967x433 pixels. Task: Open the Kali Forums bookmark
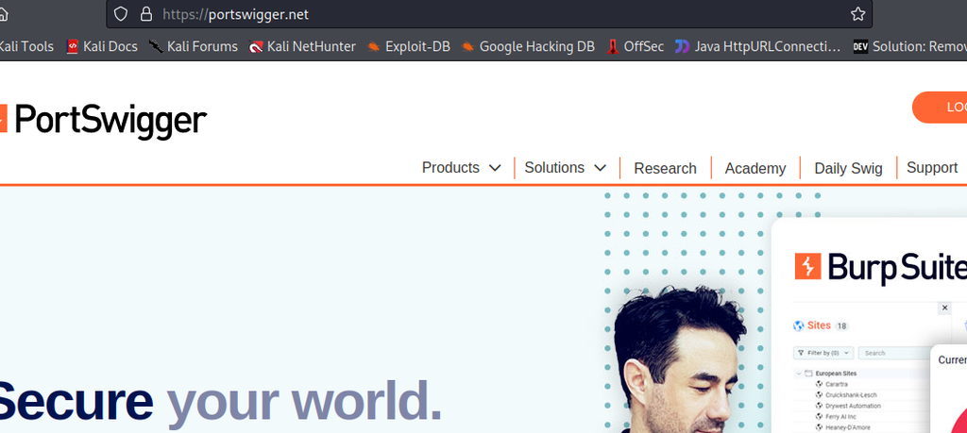tap(194, 46)
